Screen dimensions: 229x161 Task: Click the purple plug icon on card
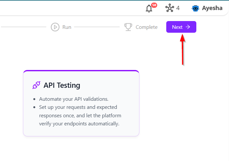click(36, 85)
